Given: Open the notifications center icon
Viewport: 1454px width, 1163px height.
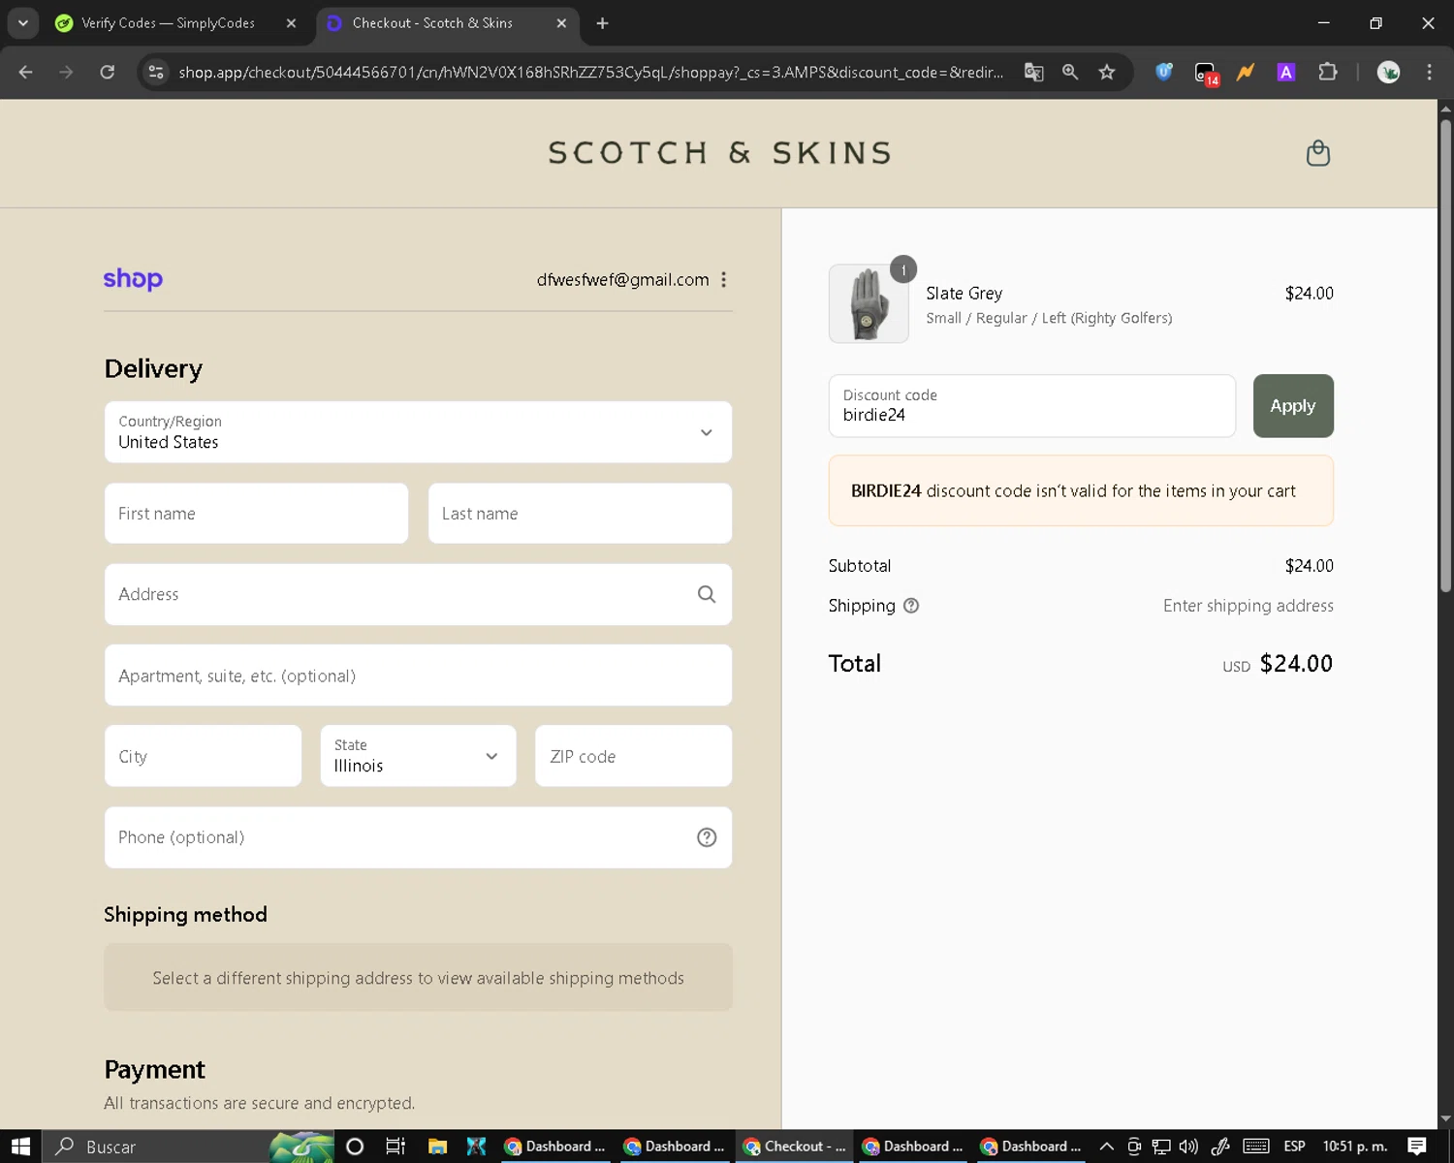Looking at the screenshot, I should (x=1417, y=1147).
